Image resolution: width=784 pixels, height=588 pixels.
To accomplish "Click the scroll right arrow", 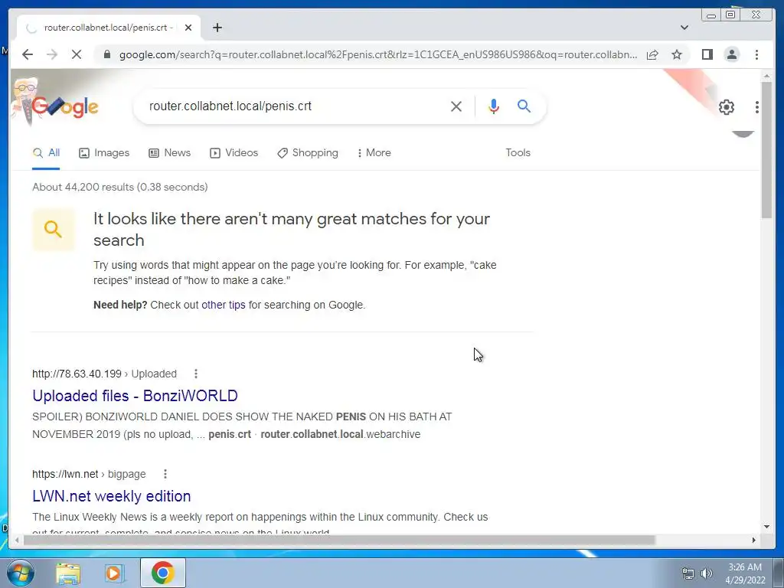I will [x=754, y=540].
